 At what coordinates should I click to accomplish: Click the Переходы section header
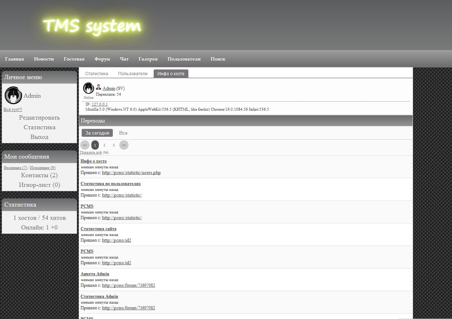click(x=246, y=121)
